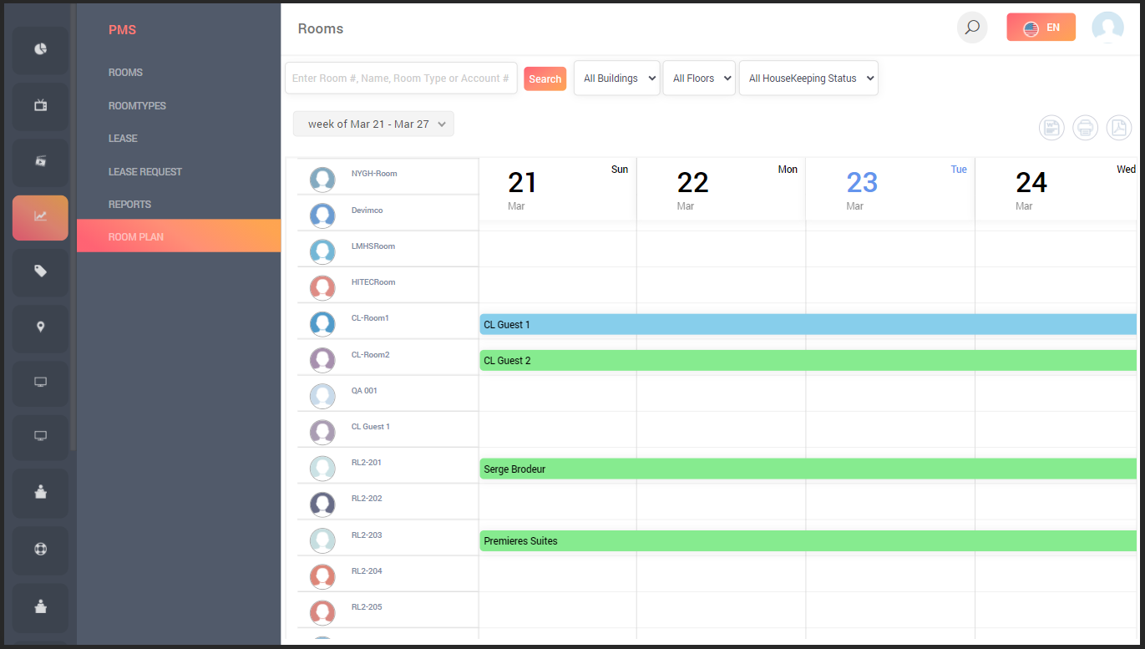1145x649 pixels.
Task: Switch language with the EN button
Action: [1041, 28]
